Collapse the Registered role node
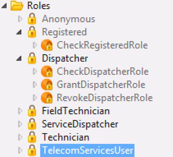The height and width of the screenshot is (157, 173). (x=19, y=32)
